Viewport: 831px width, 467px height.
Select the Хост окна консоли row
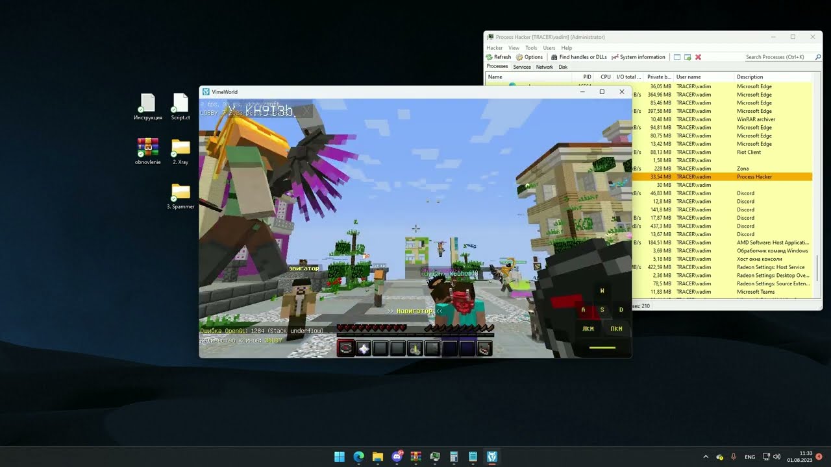click(722, 259)
